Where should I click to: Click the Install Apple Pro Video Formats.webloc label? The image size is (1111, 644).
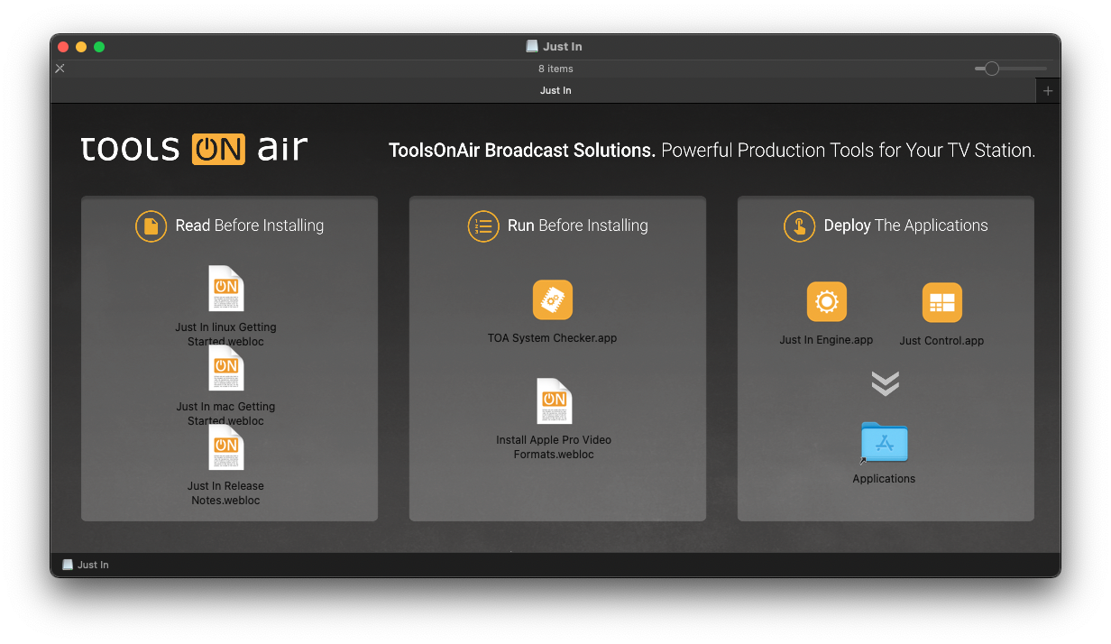coord(554,447)
